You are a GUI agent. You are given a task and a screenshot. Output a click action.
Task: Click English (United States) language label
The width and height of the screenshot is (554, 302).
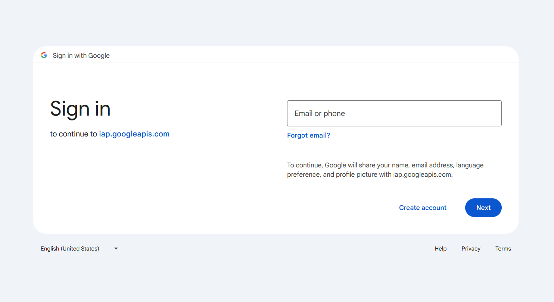click(x=70, y=248)
